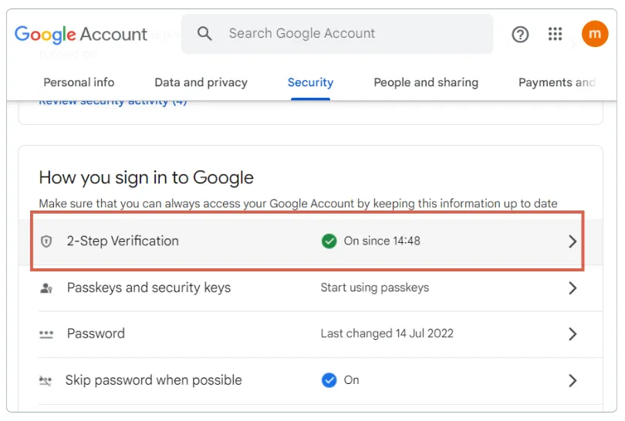
Task: Expand the 2-Step Verification chevron
Action: coord(573,241)
